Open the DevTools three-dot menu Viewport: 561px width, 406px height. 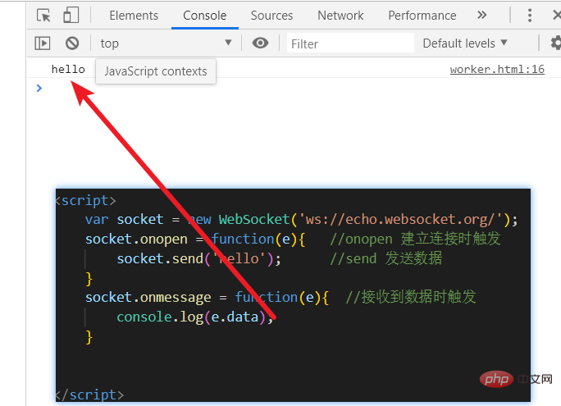tap(530, 16)
